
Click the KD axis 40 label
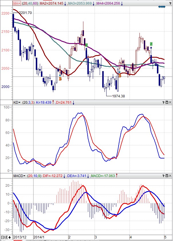point(7,145)
